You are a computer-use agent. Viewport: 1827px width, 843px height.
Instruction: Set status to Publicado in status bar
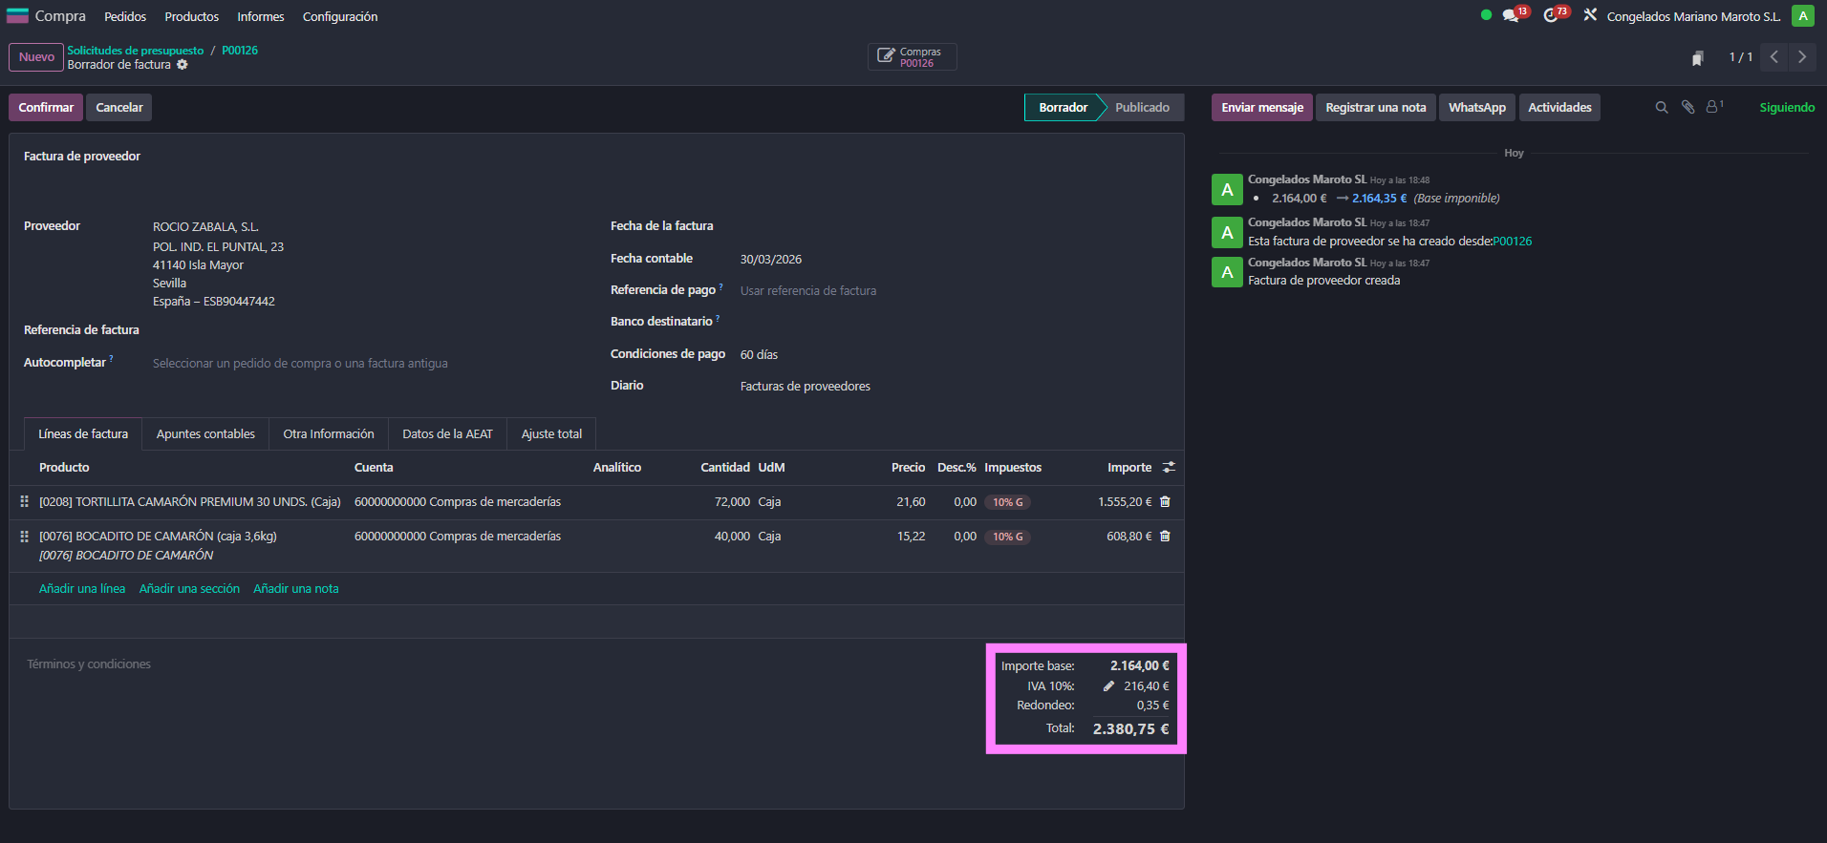tap(1142, 108)
